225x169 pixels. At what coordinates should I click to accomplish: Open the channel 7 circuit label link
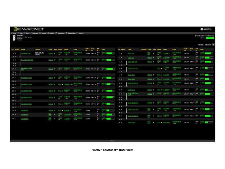[x=131, y=53]
